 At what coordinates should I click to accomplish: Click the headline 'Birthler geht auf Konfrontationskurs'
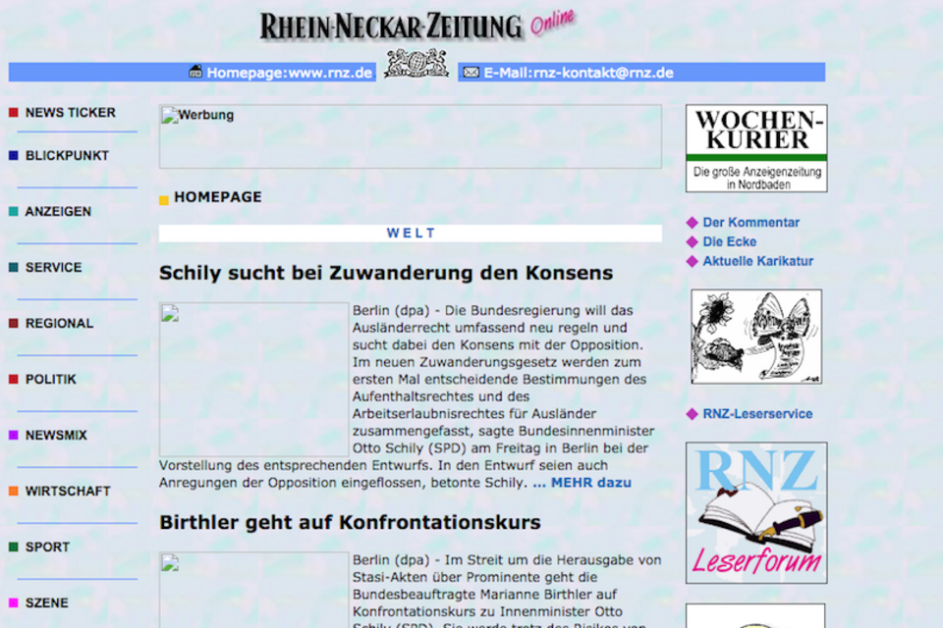(x=350, y=522)
